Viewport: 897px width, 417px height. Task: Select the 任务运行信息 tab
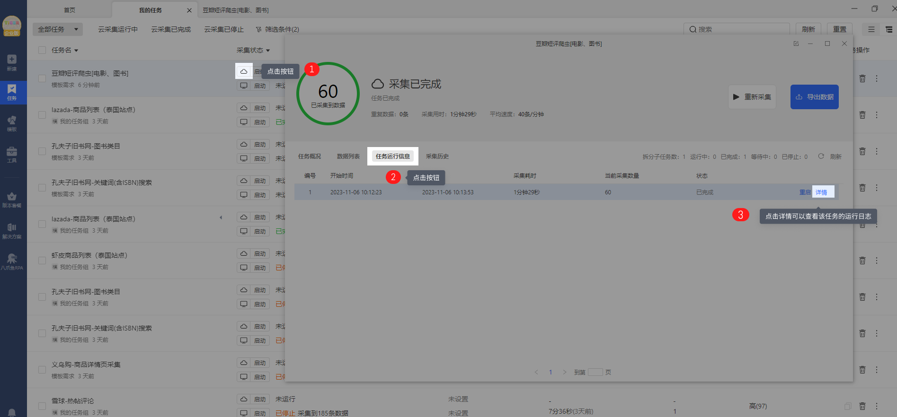click(393, 156)
